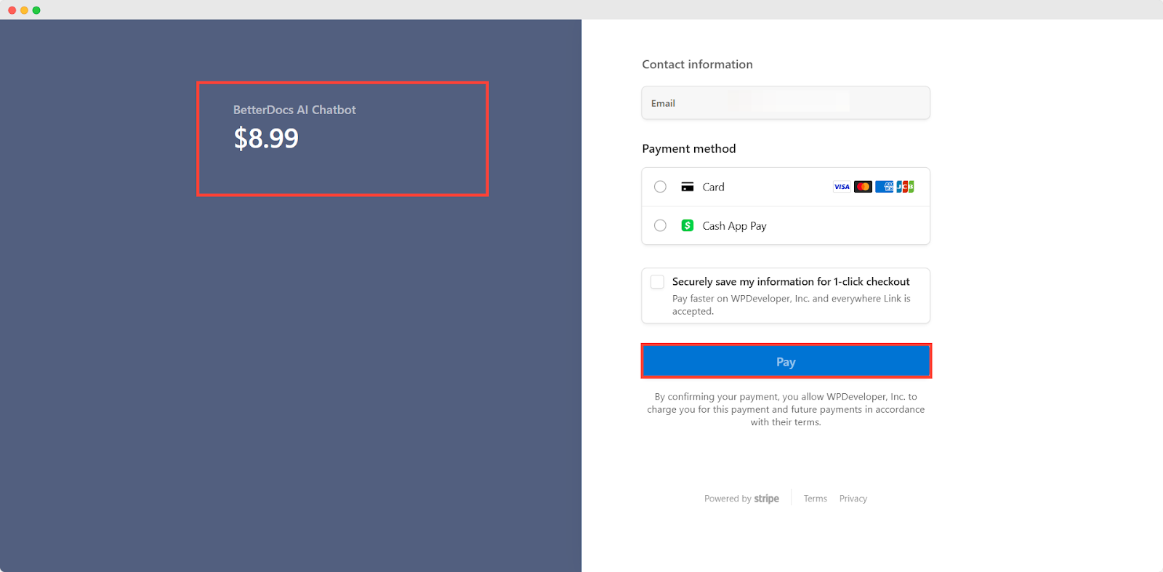1163x572 pixels.
Task: Enable securely save my information checkbox
Action: pyautogui.click(x=657, y=281)
